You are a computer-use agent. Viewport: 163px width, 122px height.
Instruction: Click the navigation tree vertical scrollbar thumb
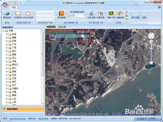click(x=42, y=54)
